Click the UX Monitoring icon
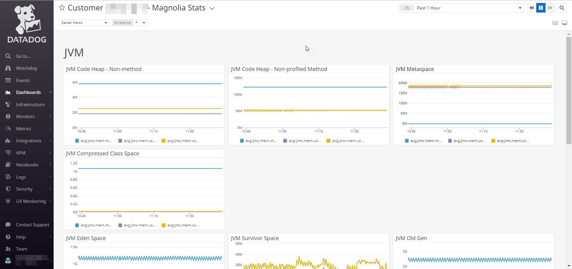Screen dimensions: 572x269 click(8, 201)
